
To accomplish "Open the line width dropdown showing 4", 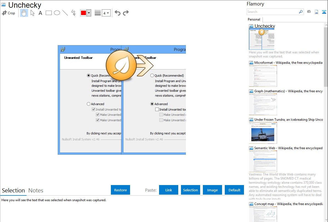I will [x=106, y=13].
